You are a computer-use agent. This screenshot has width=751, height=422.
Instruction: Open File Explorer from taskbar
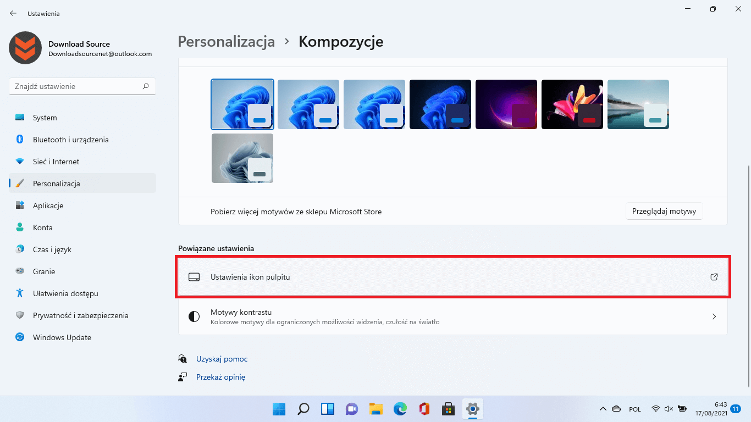[375, 409]
